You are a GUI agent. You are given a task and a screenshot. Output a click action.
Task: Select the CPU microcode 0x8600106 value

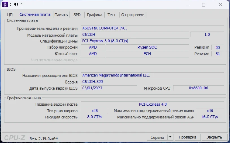(x=198, y=88)
